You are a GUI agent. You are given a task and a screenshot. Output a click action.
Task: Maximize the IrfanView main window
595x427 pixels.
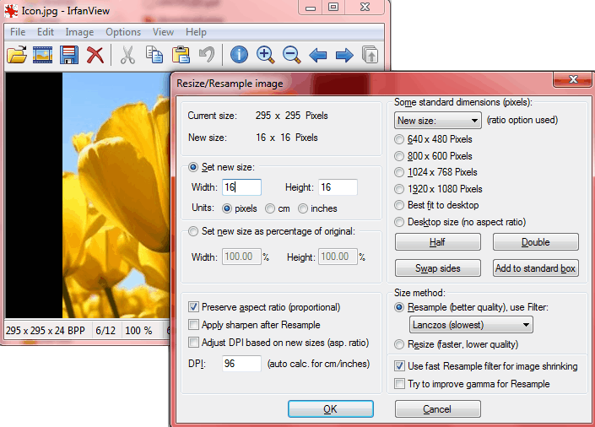pos(333,7)
